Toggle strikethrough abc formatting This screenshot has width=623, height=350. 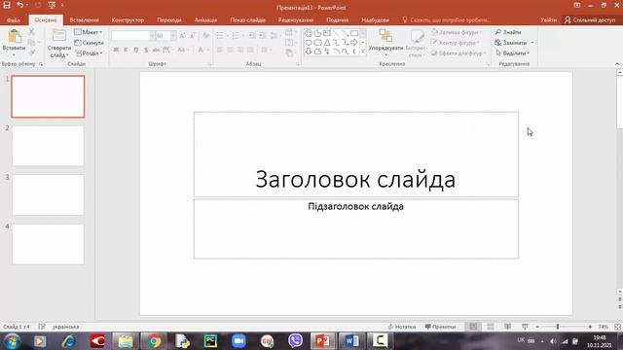point(156,50)
